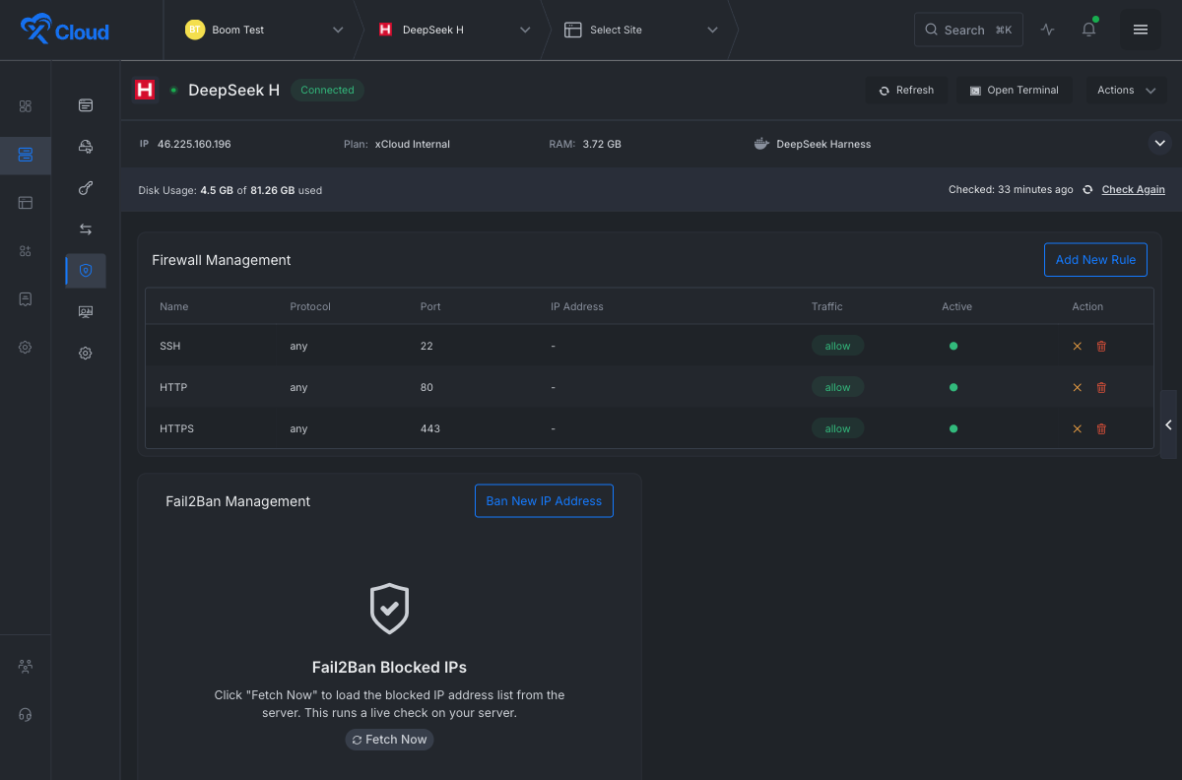Click the HTTP row allow badge

coord(837,387)
